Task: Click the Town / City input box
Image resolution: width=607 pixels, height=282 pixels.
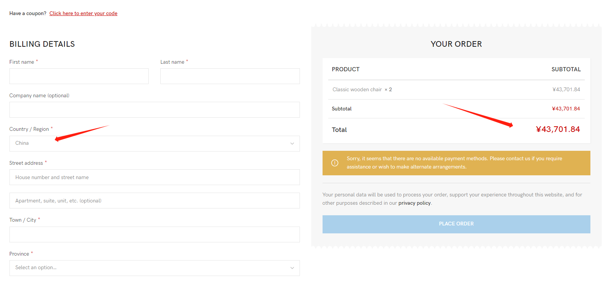Action: coord(154,234)
